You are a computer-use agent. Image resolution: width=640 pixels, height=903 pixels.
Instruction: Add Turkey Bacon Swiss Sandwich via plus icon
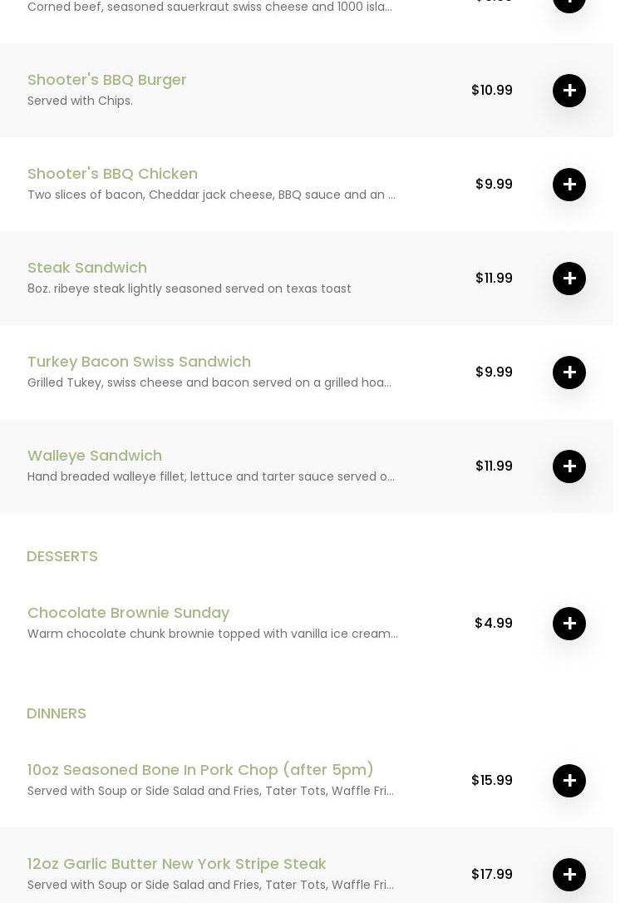569,372
